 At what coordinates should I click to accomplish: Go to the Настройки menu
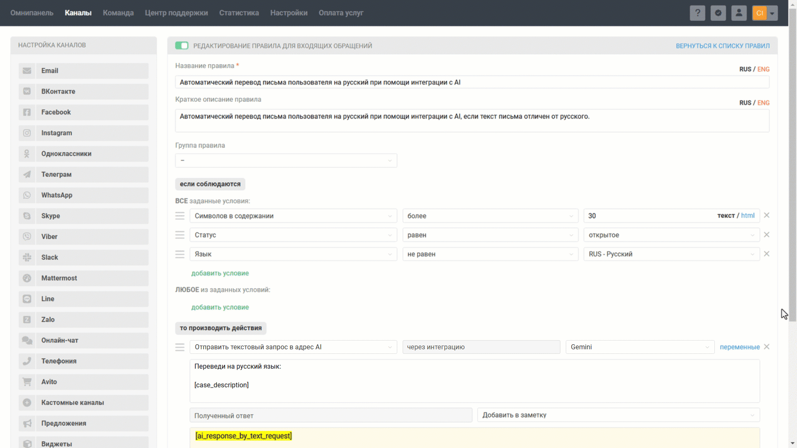pos(288,13)
